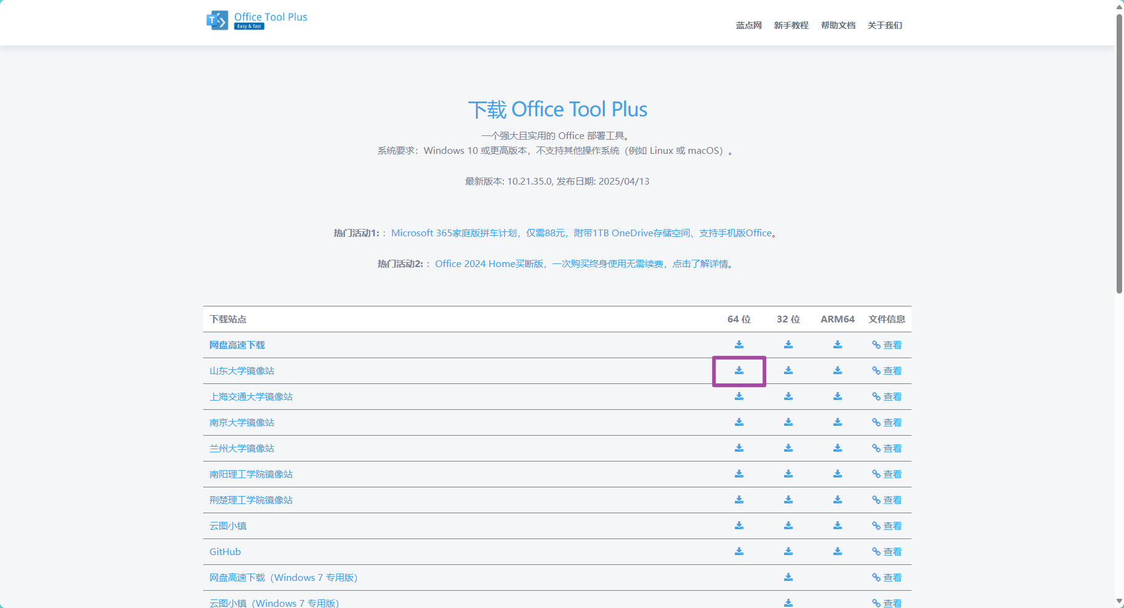Download 64-bit from 云图小镇 row

739,526
